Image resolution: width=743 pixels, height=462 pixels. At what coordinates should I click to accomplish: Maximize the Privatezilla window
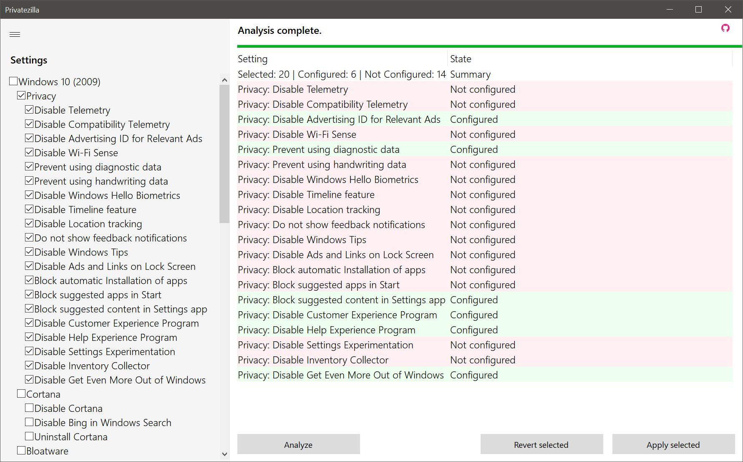699,9
